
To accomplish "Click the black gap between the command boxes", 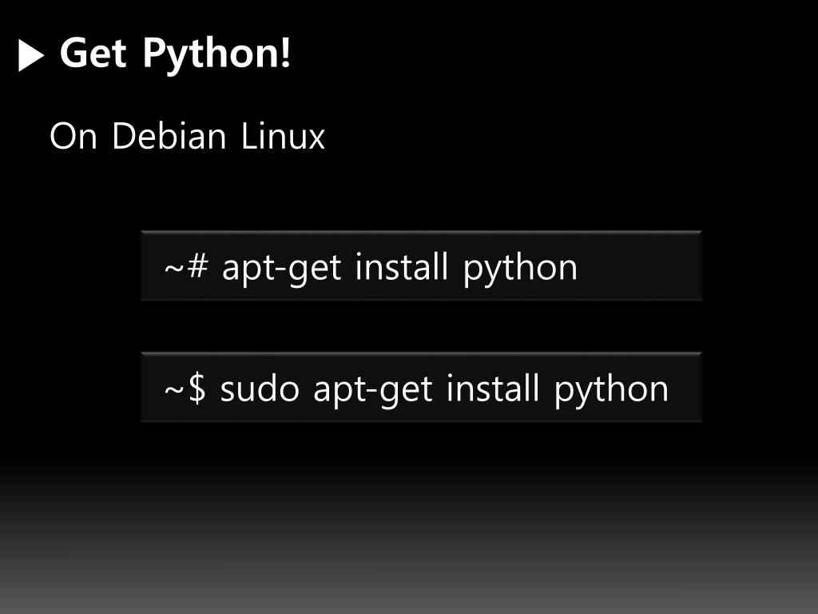I will tap(421, 326).
